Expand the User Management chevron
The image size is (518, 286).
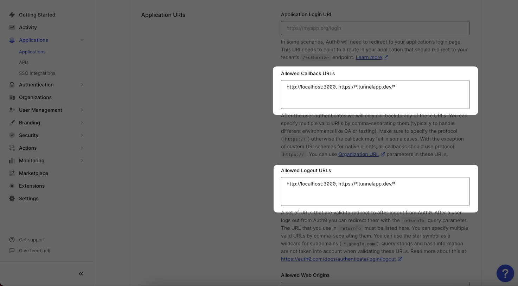pyautogui.click(x=82, y=110)
